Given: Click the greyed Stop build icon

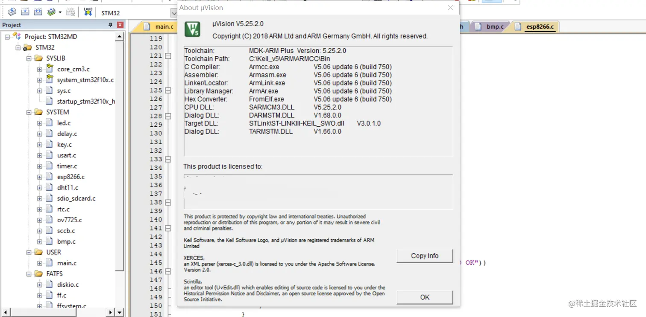Looking at the screenshot, I should tap(71, 12).
